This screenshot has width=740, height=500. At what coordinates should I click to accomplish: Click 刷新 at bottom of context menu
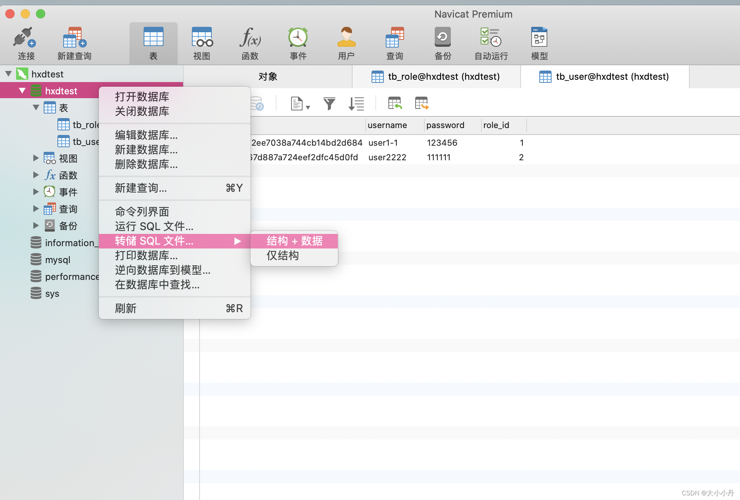click(x=125, y=308)
